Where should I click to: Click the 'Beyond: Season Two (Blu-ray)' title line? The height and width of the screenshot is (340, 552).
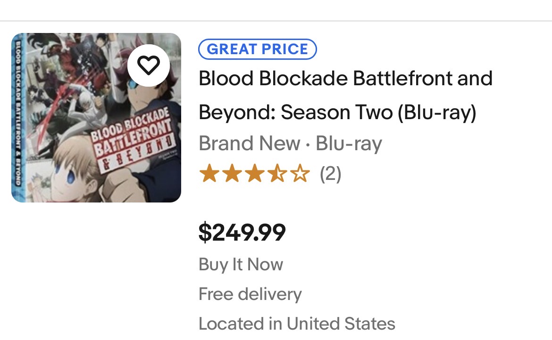(337, 113)
